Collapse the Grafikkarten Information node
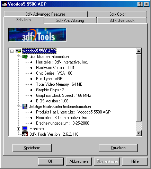 coord(18,57)
